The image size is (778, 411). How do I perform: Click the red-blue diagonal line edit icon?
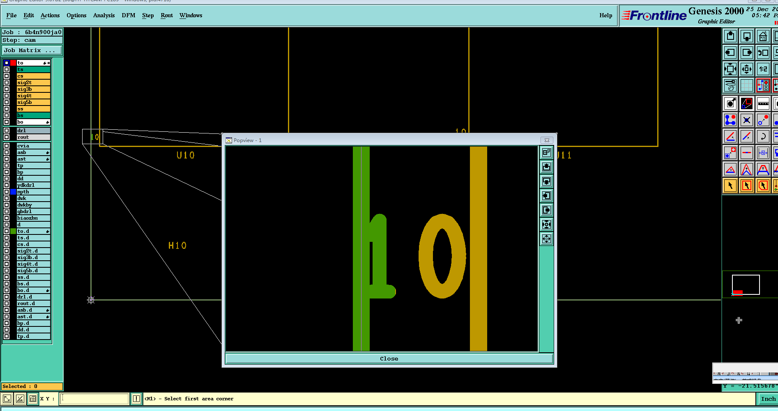pyautogui.click(x=747, y=136)
